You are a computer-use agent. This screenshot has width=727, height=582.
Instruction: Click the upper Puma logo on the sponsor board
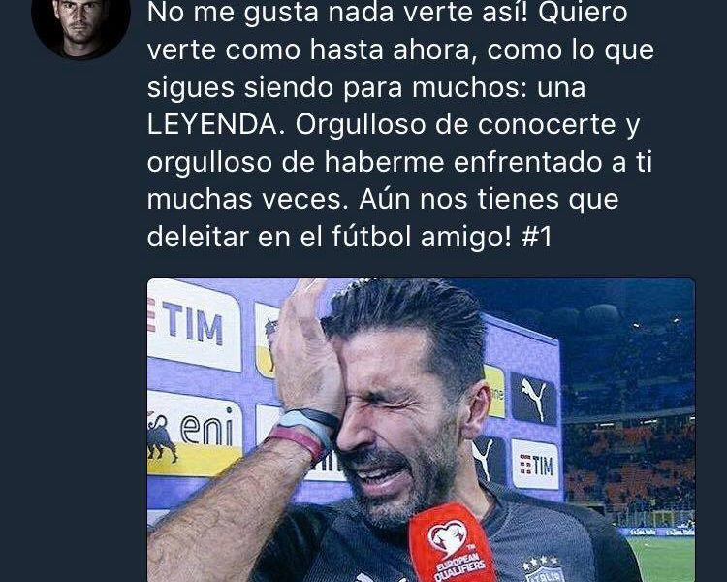tap(533, 399)
